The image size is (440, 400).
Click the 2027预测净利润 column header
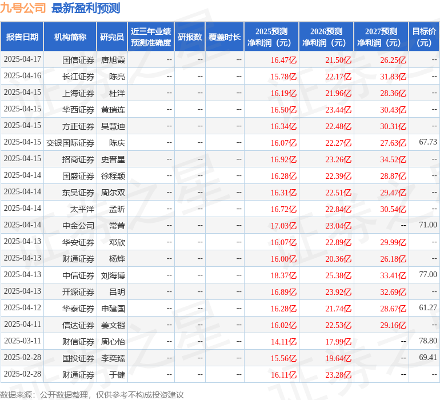tap(381, 37)
